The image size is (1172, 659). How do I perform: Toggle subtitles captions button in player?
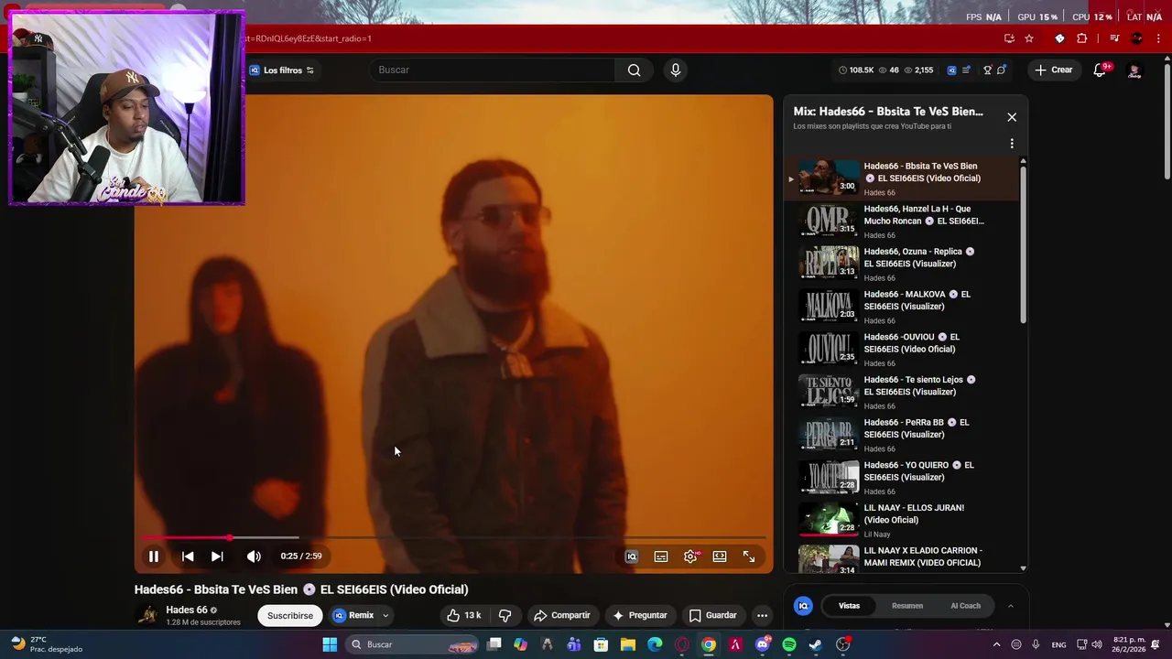coord(661,556)
